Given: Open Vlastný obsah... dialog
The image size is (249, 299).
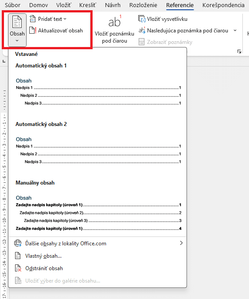Looking at the screenshot, I should pos(97,256).
